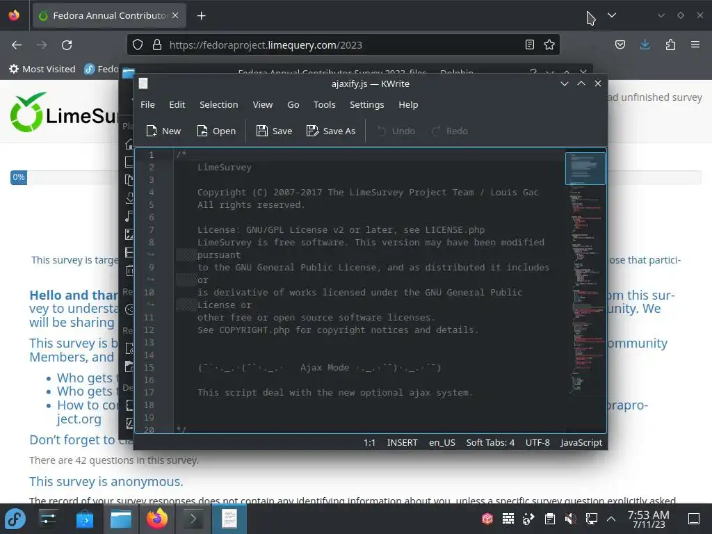Launch Discover software store from taskbar
Viewport: 712px width, 534px height.
[84, 519]
